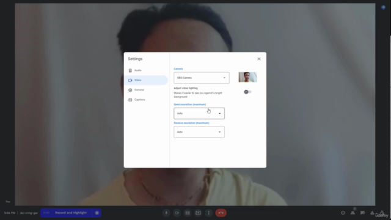
Task: Click the General gear icon in the sidebar
Action: (x=130, y=90)
